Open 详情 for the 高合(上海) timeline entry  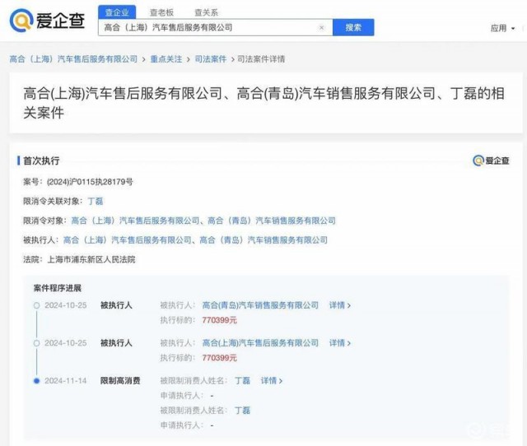[340, 343]
